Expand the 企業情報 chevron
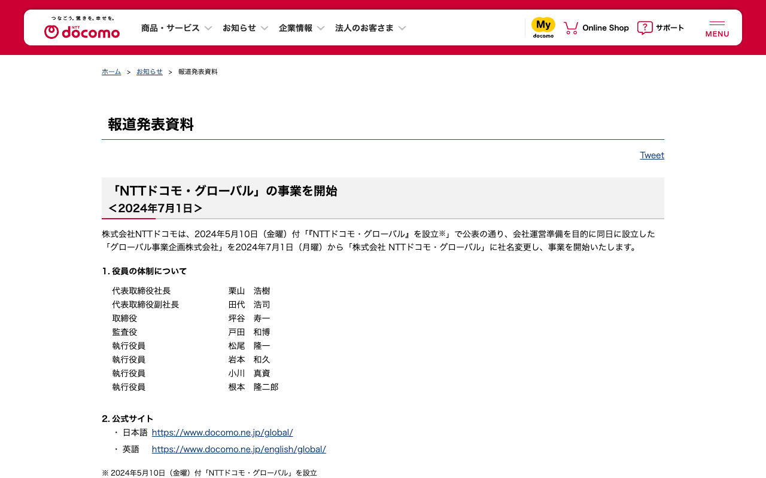766x478 pixels. tap(321, 28)
